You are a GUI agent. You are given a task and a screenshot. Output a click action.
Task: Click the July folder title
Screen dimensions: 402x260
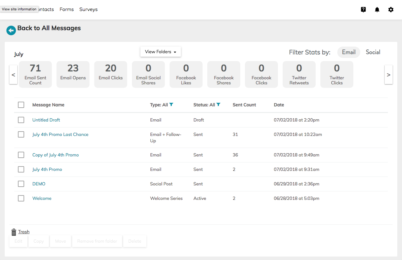19,54
